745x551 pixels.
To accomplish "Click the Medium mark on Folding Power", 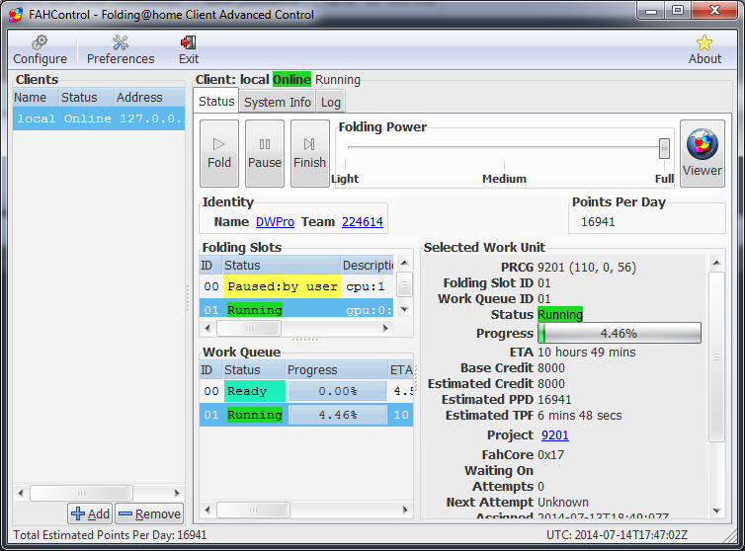I will point(504,179).
